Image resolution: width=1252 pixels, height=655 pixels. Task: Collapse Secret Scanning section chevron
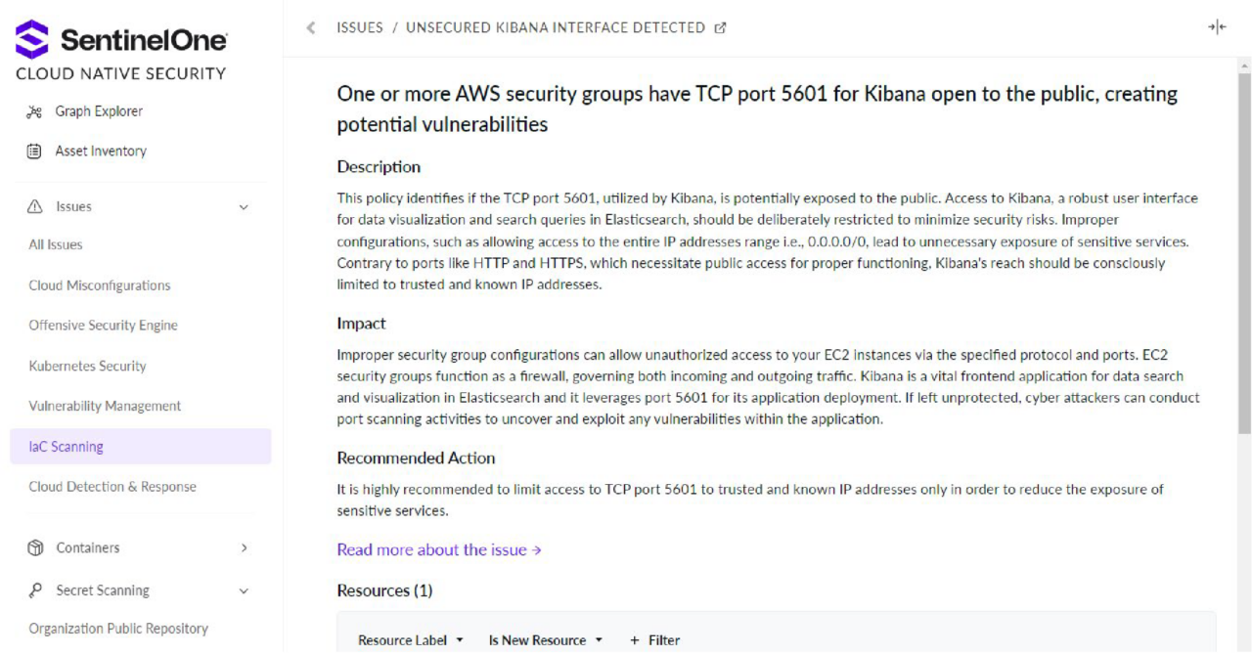tap(244, 591)
